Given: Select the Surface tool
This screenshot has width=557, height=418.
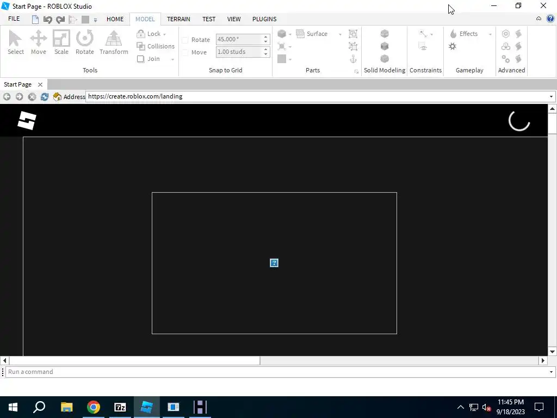Looking at the screenshot, I should [312, 34].
